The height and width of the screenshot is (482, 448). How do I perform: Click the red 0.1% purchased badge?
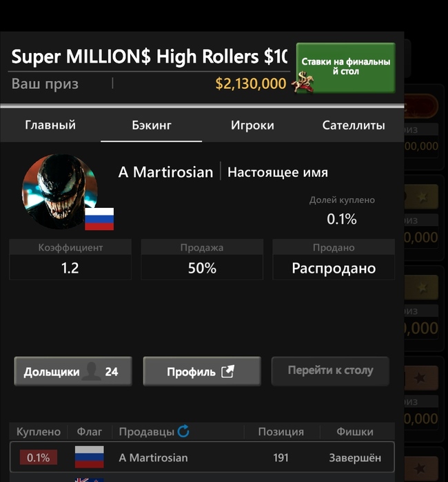[x=39, y=457]
